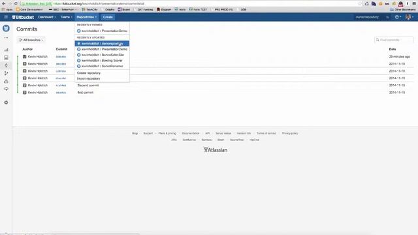The height and width of the screenshot is (235, 418).
Task: Open the Plans & pricing footer link
Action: coord(167,133)
